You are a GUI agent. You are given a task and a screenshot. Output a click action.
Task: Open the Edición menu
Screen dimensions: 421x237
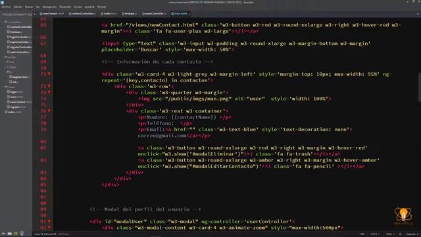click(18, 7)
